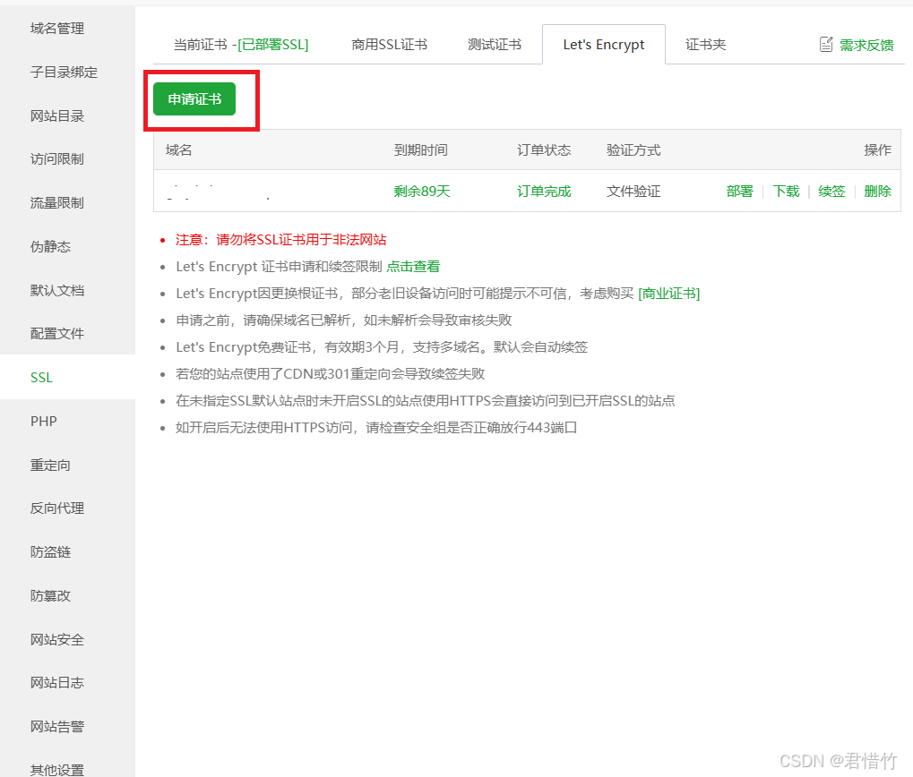Screen dimensions: 913x777
Task: Go to 网站安全 settings
Action: click(57, 640)
